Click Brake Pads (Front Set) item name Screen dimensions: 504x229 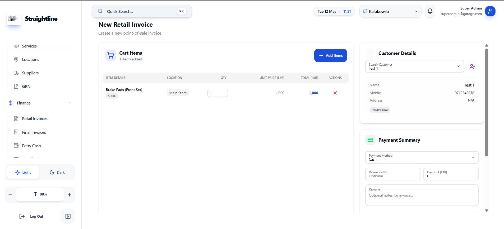[x=124, y=90]
